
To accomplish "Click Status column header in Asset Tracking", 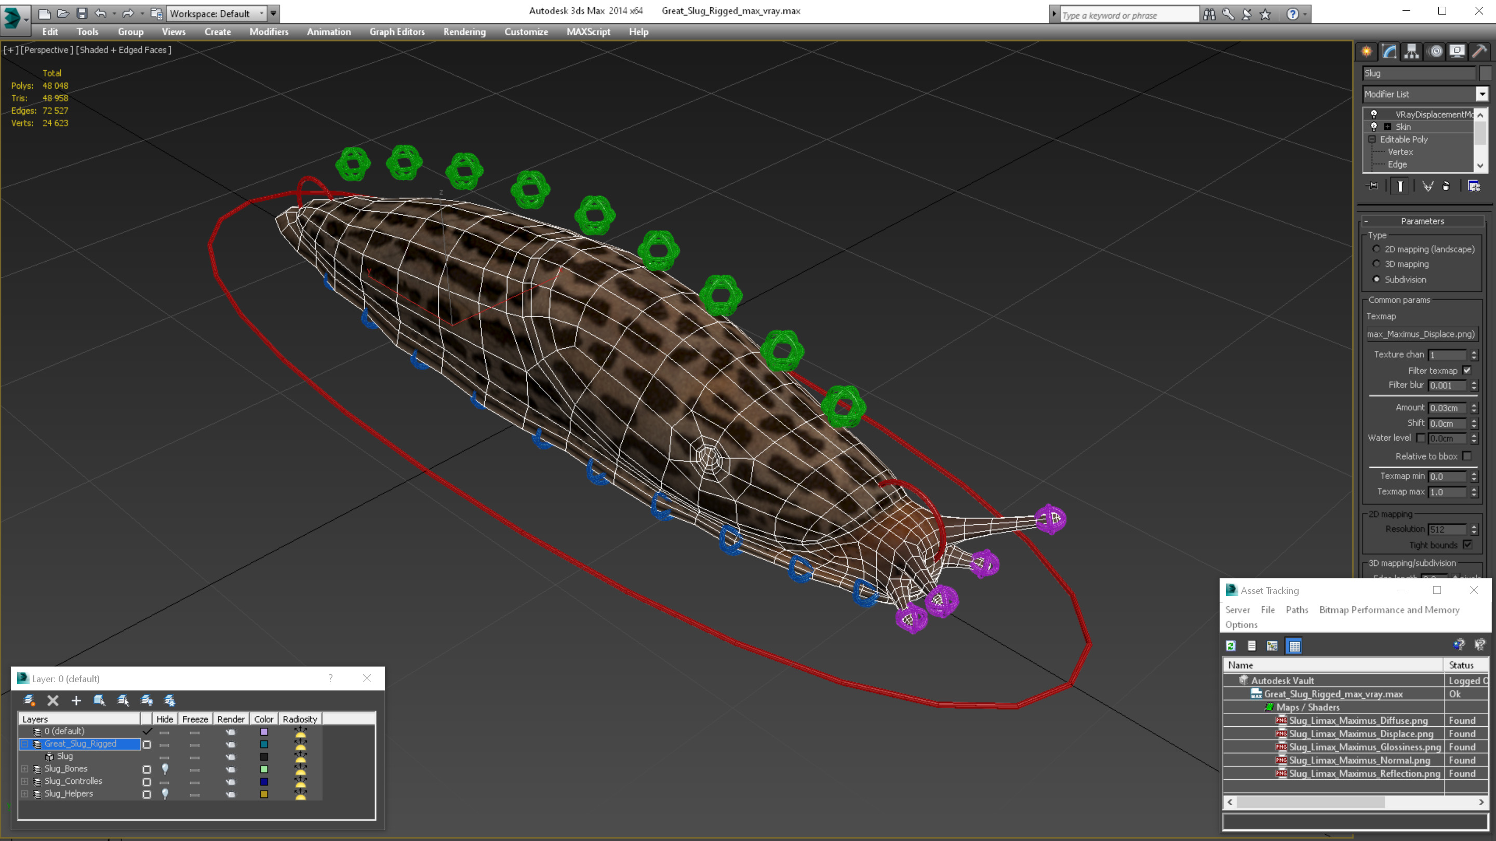I will [1465, 665].
